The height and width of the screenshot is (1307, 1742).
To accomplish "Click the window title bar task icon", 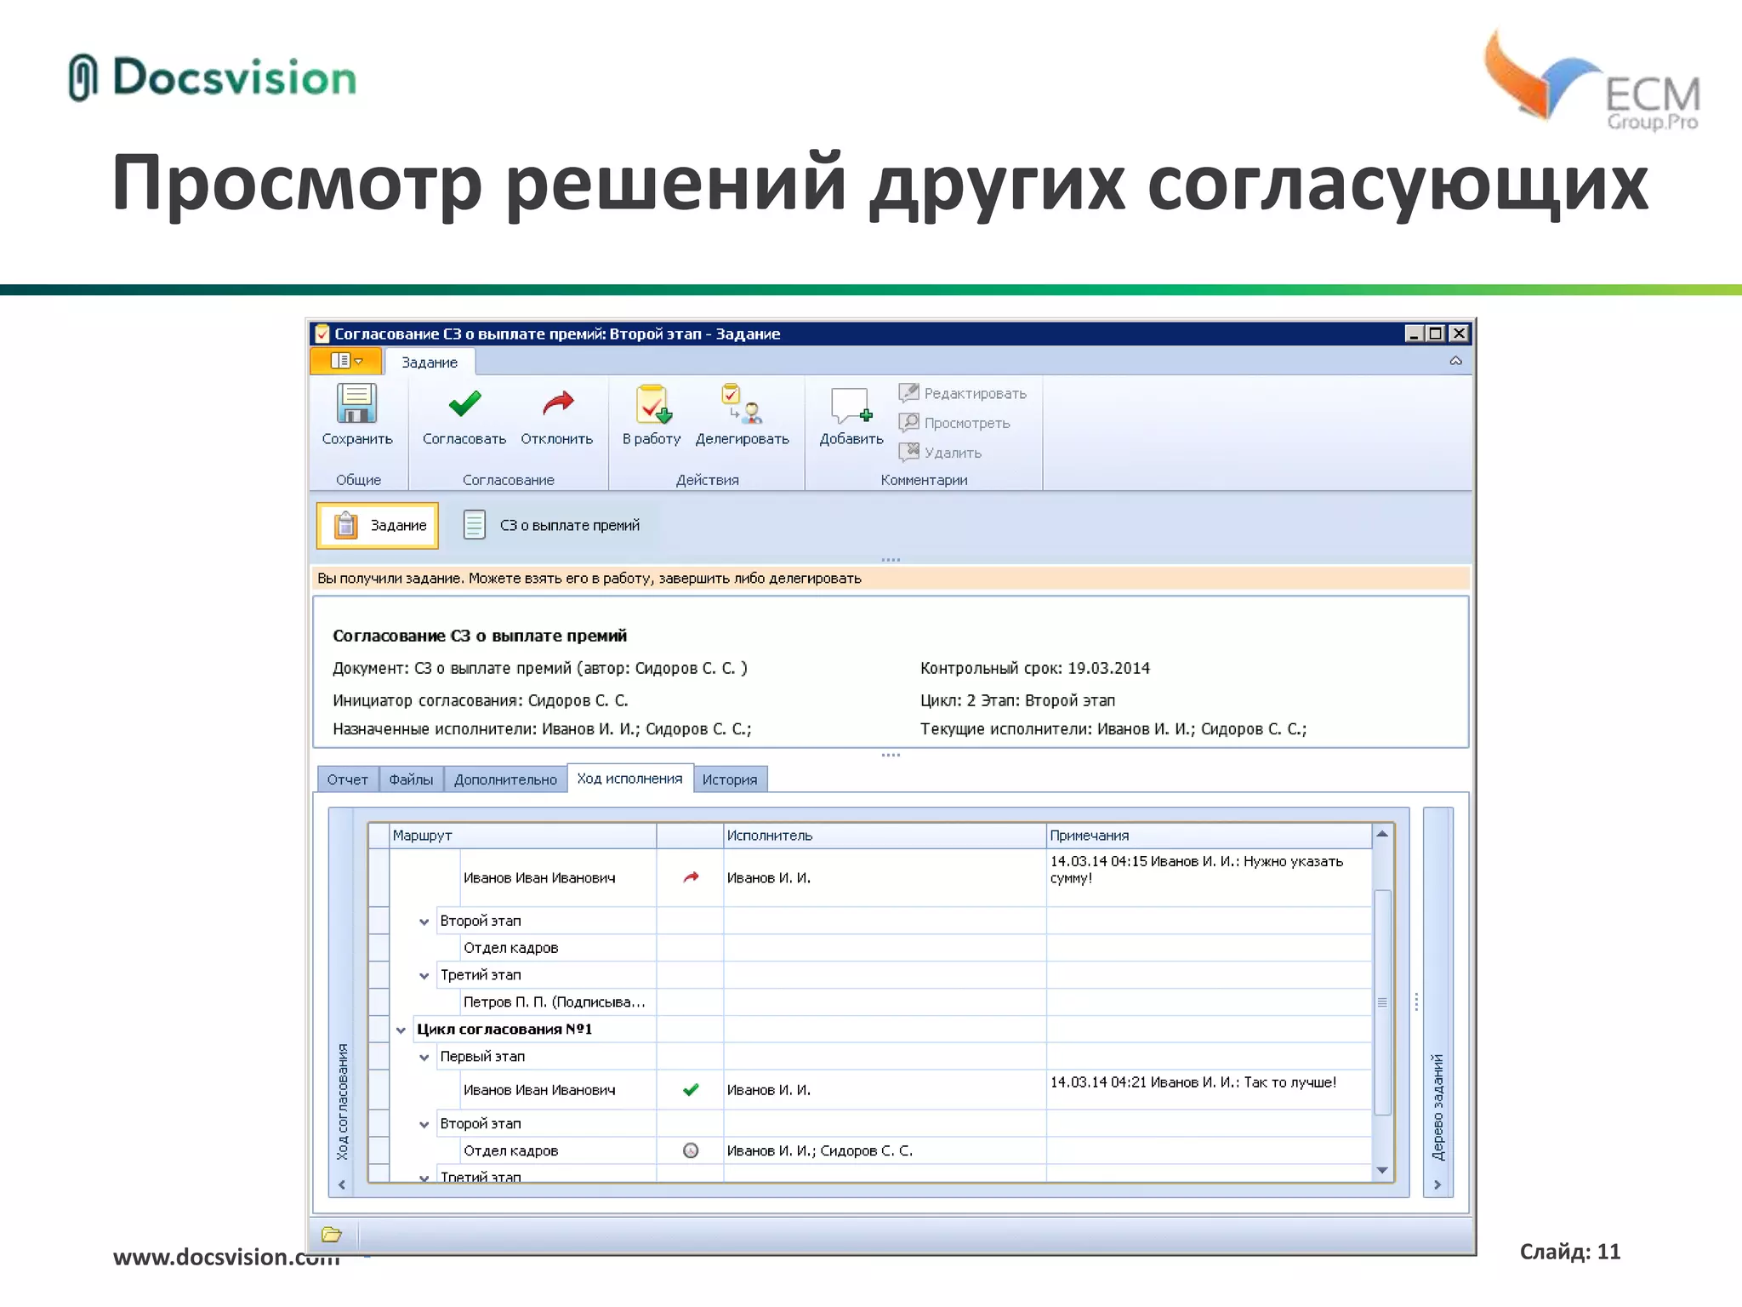I will pos(322,334).
